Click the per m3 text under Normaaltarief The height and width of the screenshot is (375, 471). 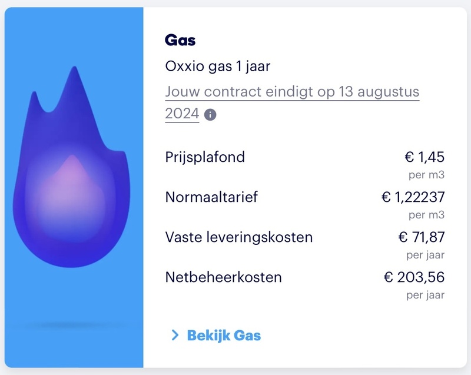tap(426, 214)
